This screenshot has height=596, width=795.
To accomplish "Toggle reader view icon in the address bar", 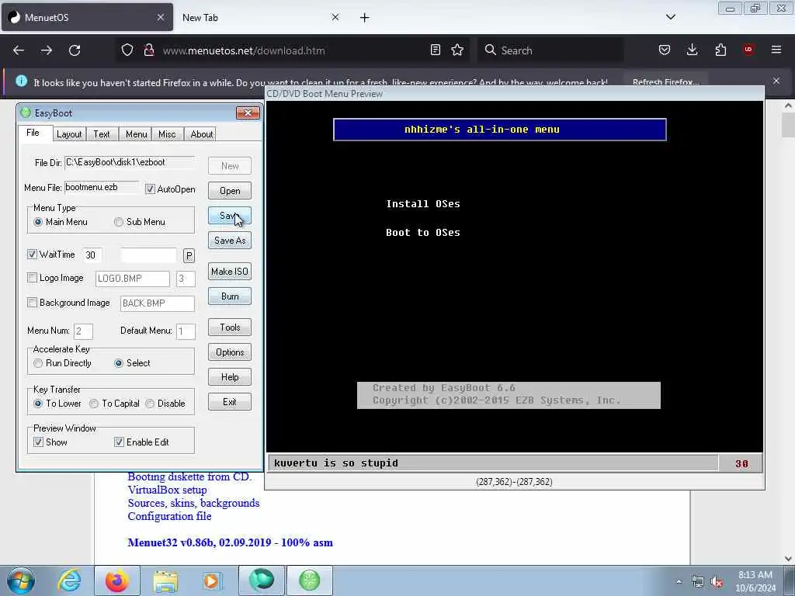I will [435, 50].
